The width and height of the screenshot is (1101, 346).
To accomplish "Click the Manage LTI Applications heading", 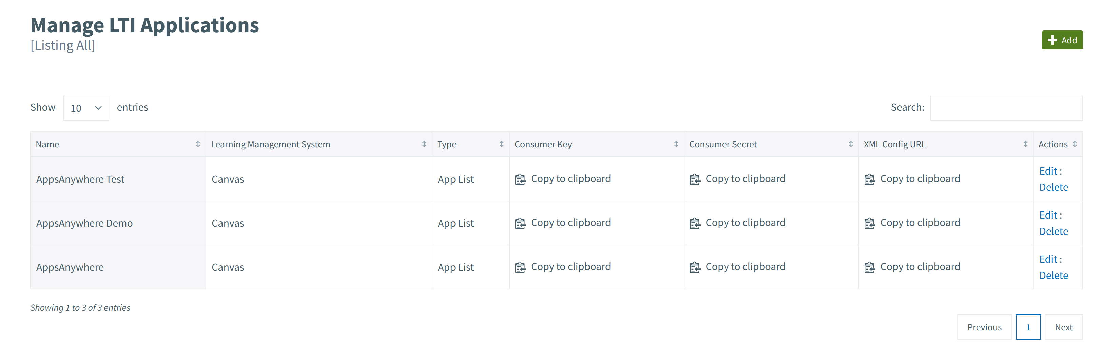I will [145, 25].
